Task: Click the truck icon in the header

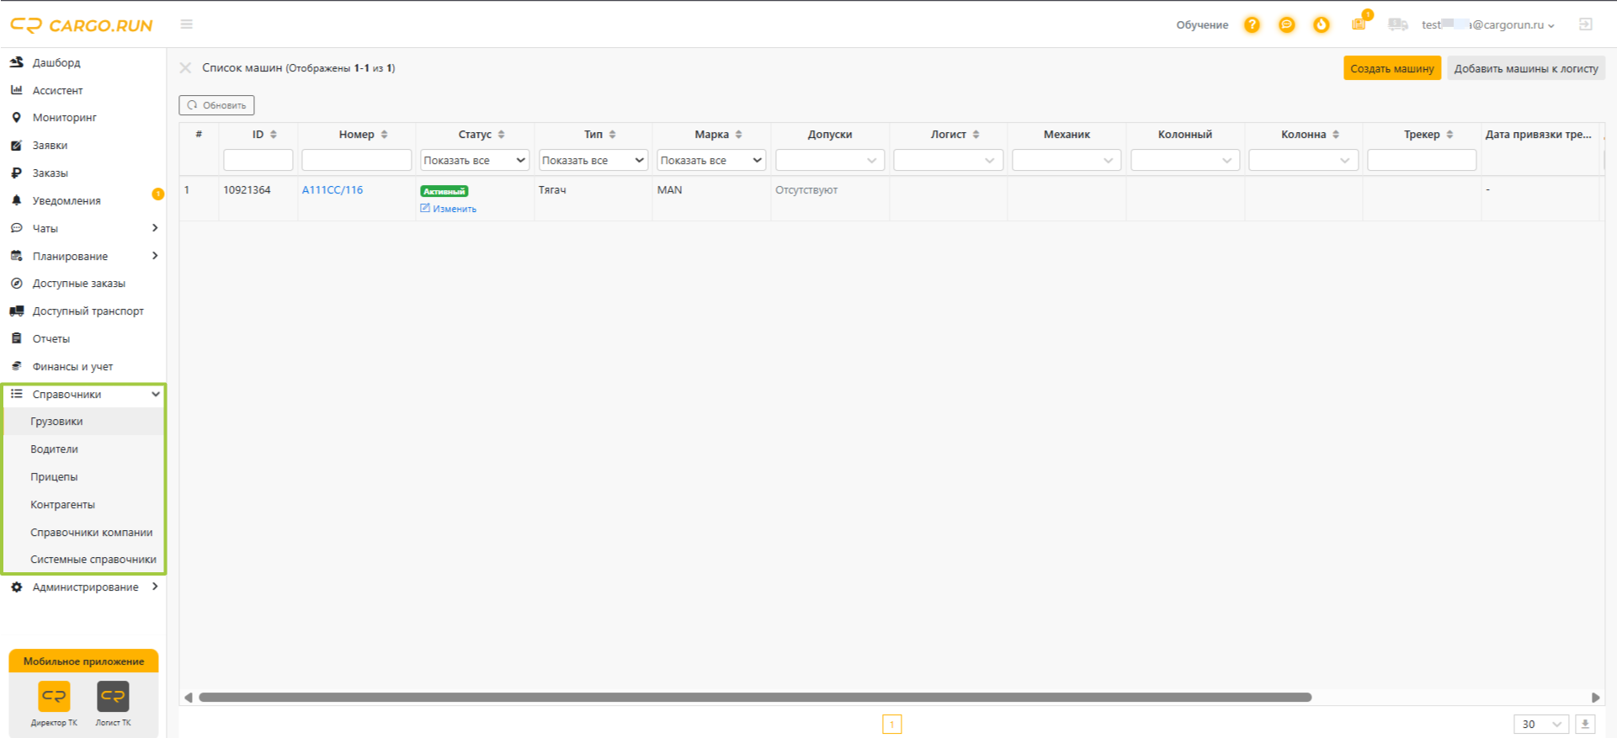Action: click(x=1398, y=24)
